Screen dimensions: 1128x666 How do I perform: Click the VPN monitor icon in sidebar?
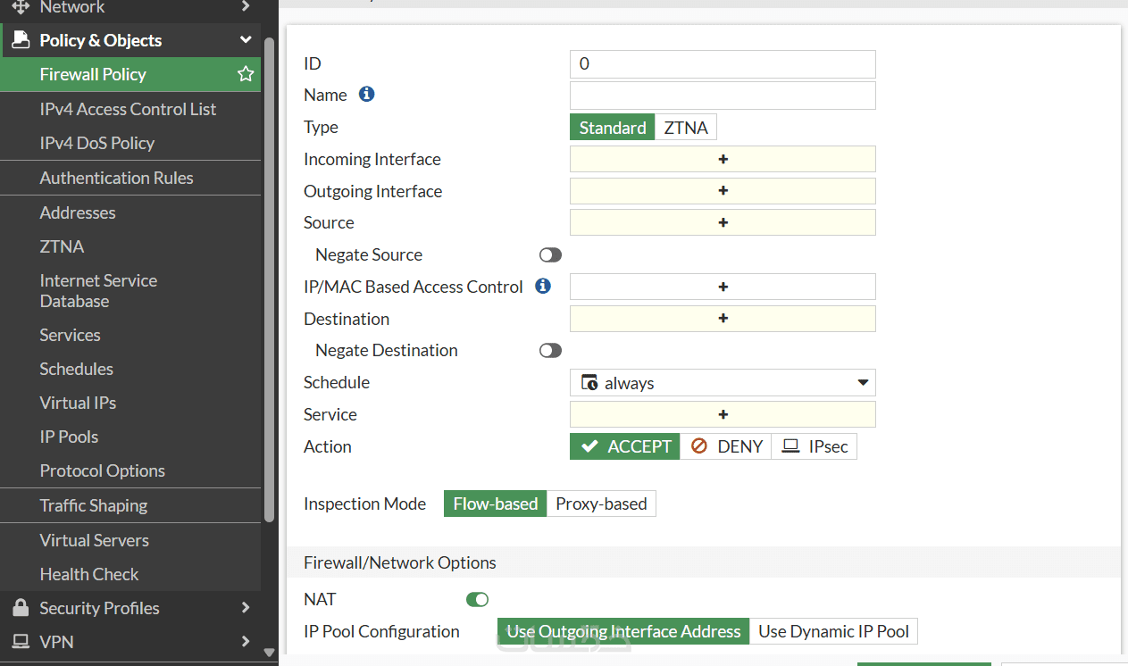click(x=21, y=642)
